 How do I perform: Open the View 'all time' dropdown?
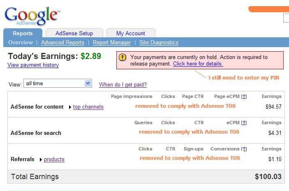(58, 83)
